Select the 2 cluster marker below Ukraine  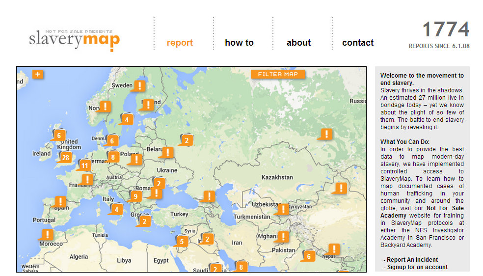point(159,184)
